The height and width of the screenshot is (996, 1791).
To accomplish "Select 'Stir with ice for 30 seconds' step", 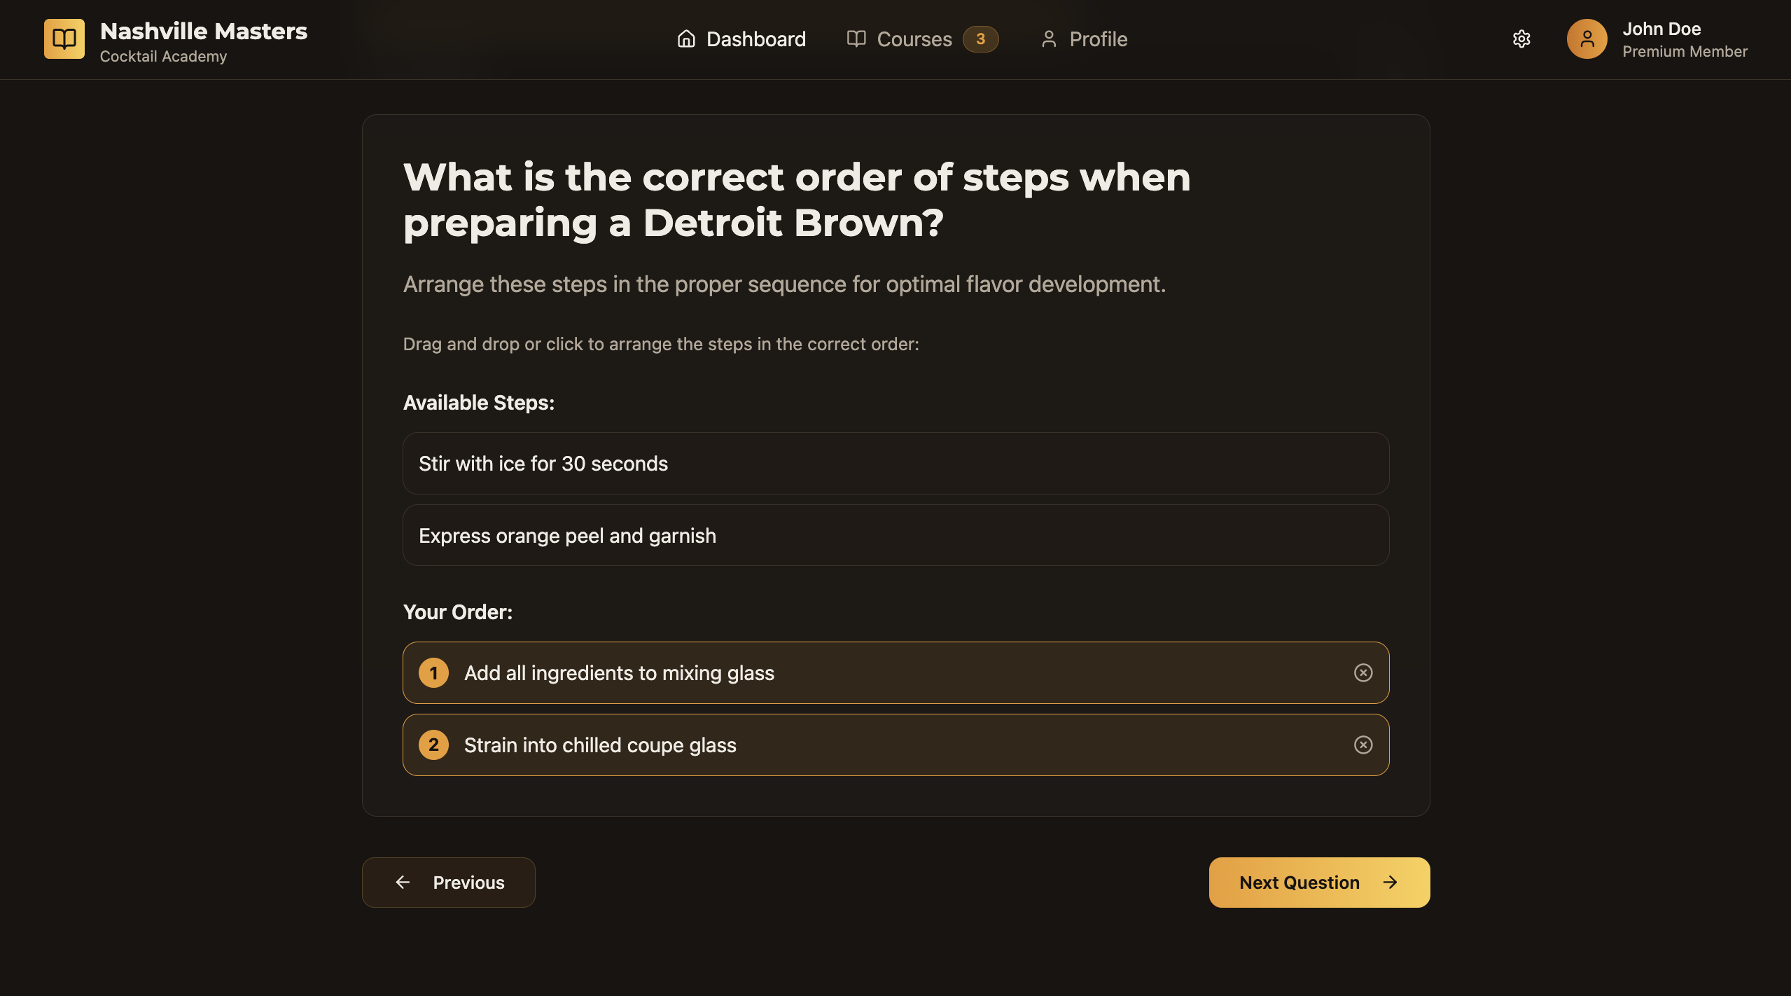I will (896, 463).
